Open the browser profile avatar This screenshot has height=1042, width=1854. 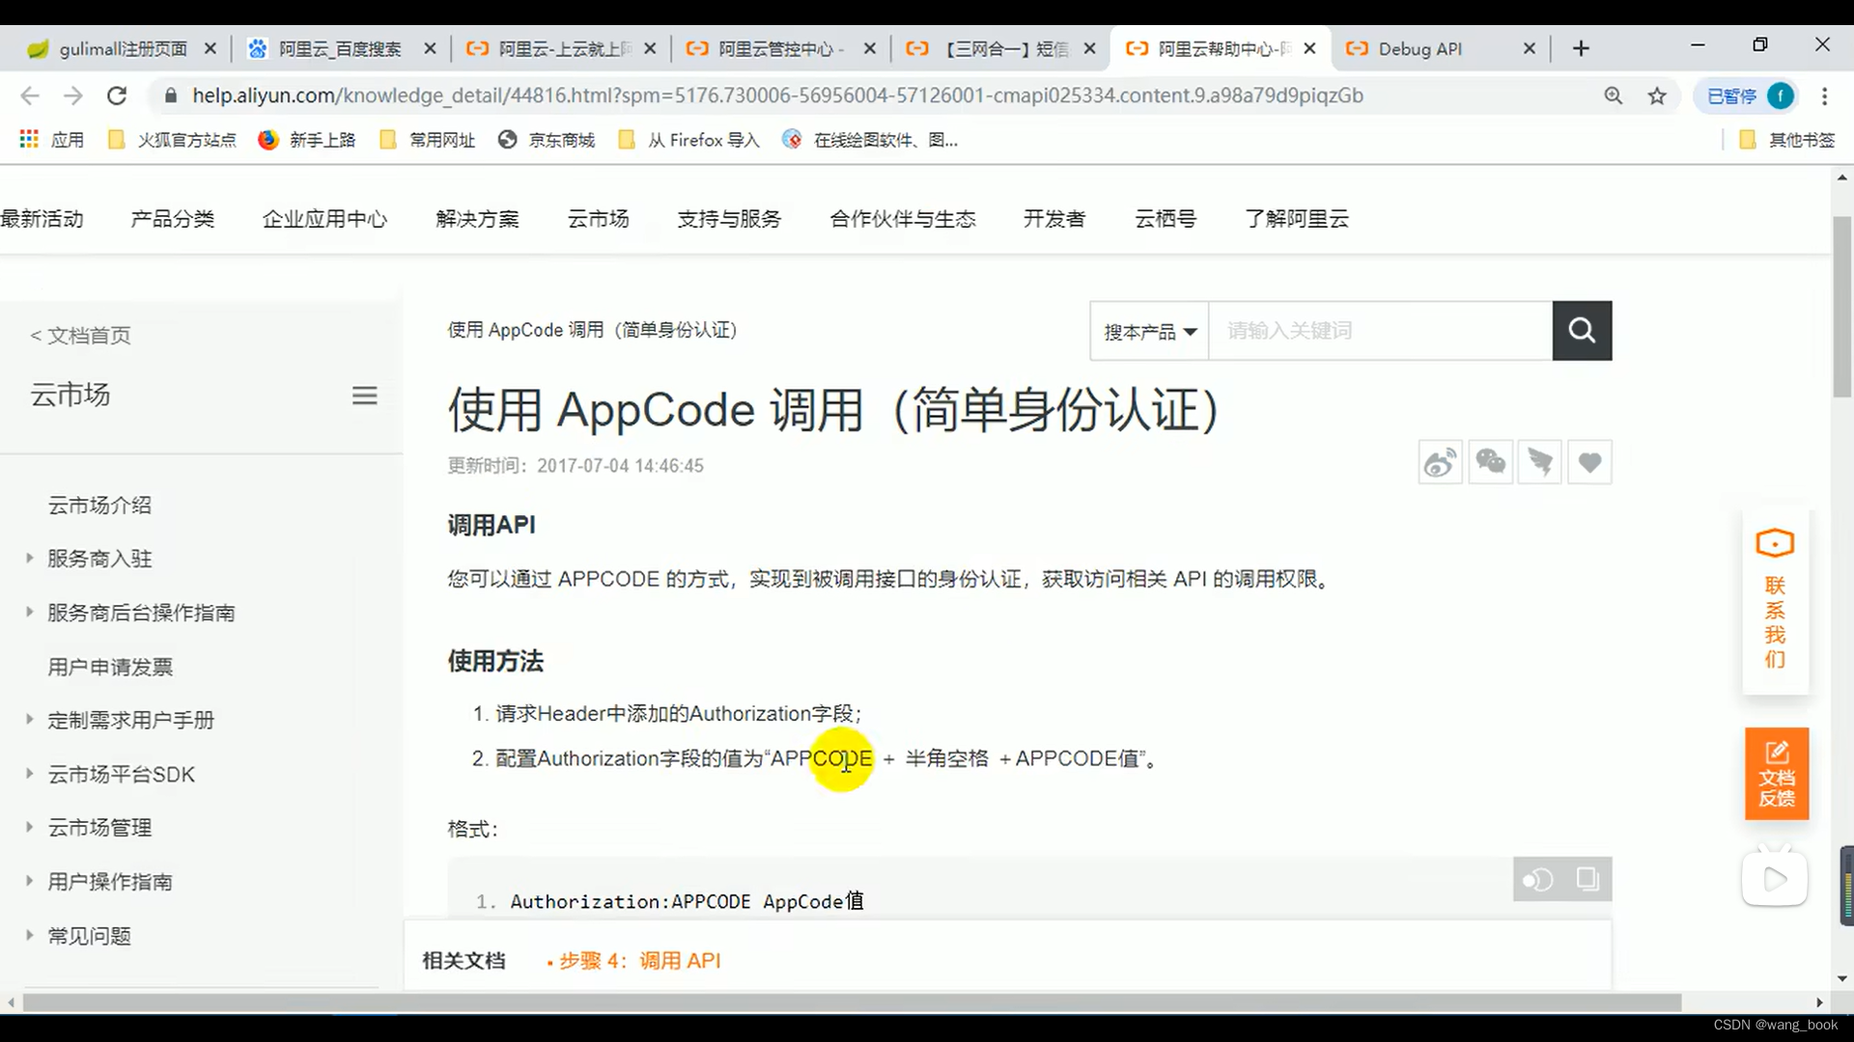coord(1781,96)
